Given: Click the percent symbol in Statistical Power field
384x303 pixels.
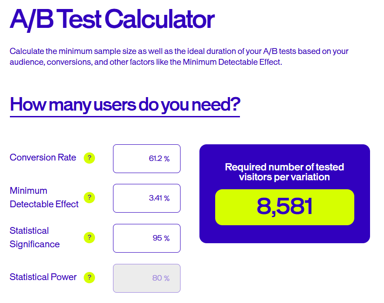Looking at the screenshot, I should (167, 278).
